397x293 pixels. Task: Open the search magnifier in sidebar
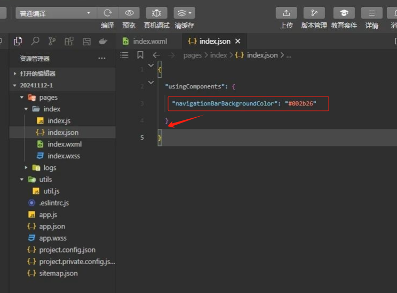tap(35, 41)
